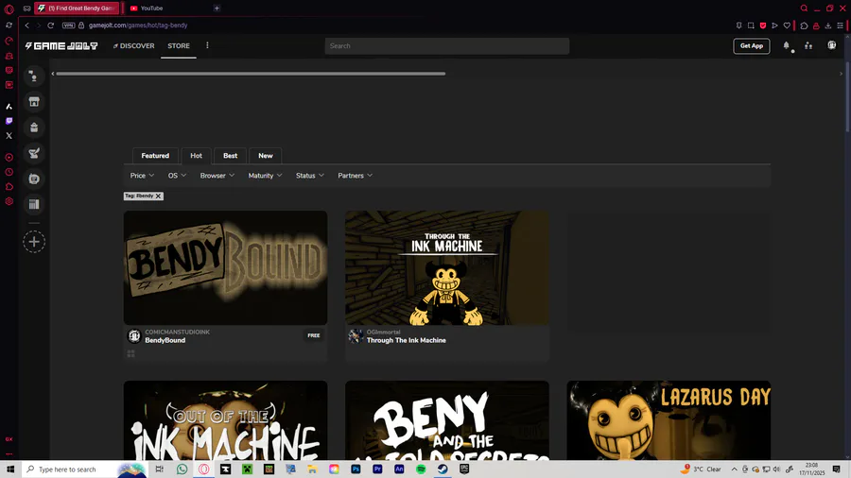Open the backpack icon in the Game Jolt sidebar
The image size is (851, 478).
click(x=34, y=128)
